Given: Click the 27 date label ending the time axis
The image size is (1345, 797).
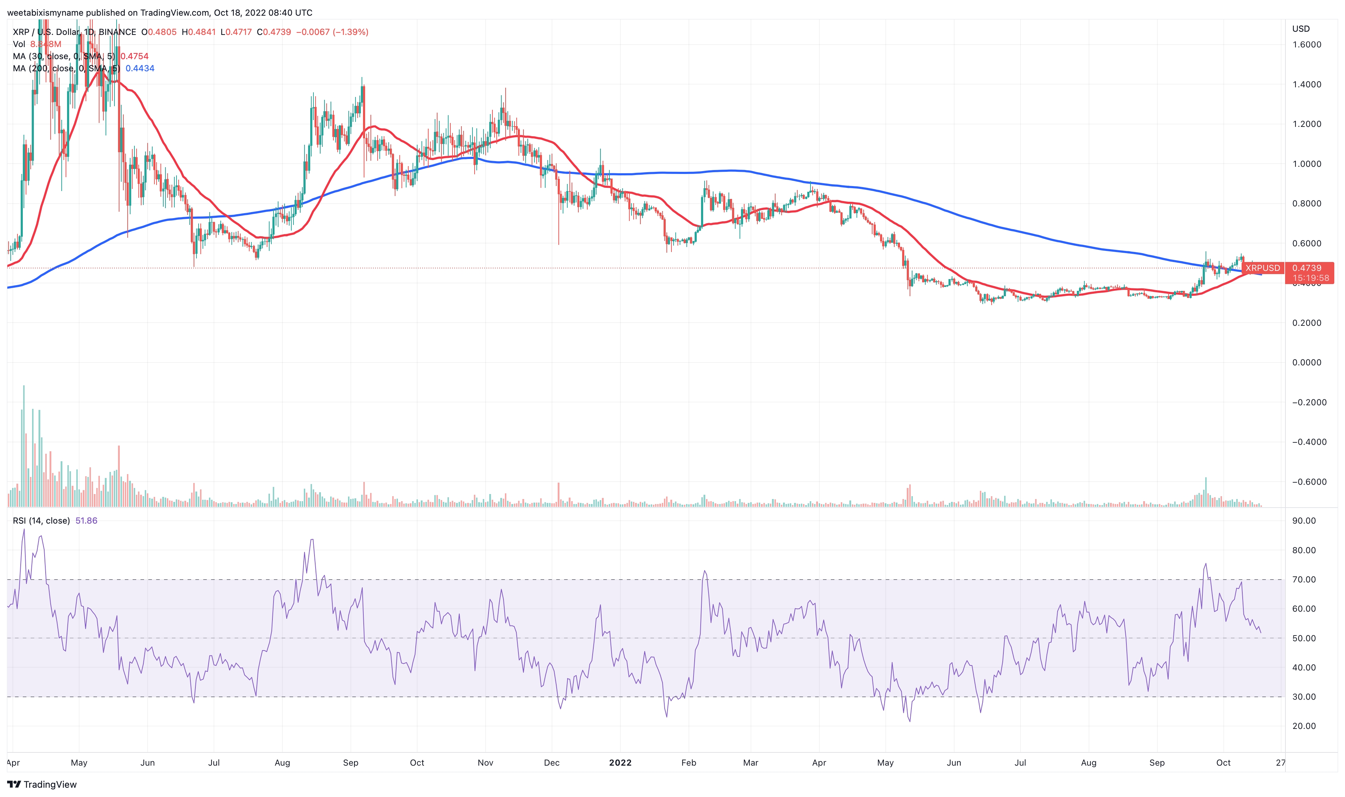Looking at the screenshot, I should [1280, 763].
